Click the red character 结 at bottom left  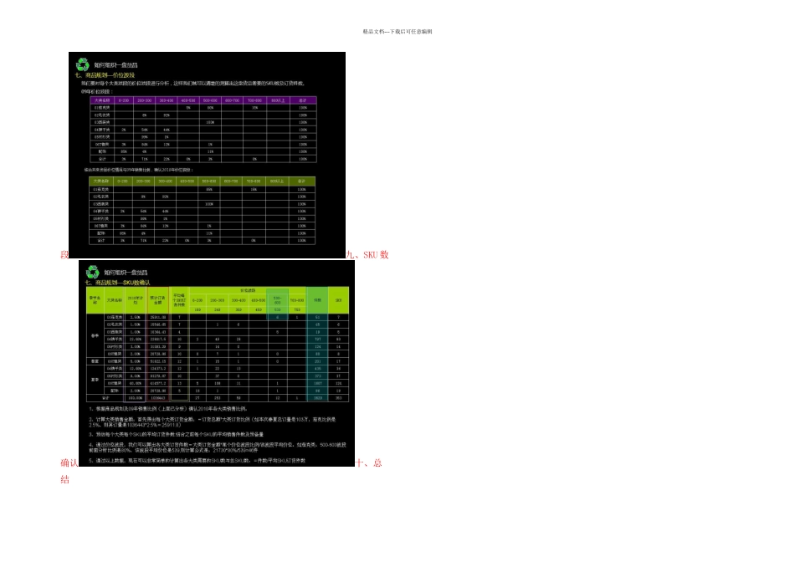click(x=65, y=479)
